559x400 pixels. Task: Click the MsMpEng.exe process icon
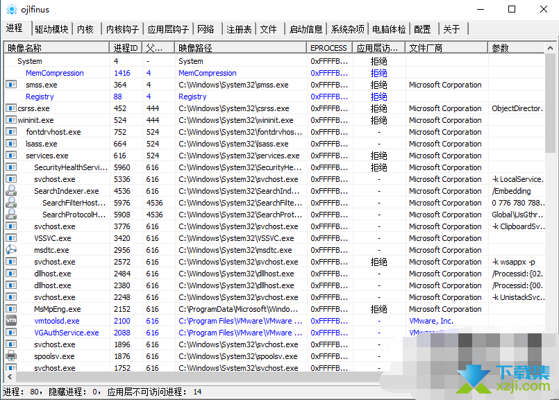pyautogui.click(x=11, y=308)
